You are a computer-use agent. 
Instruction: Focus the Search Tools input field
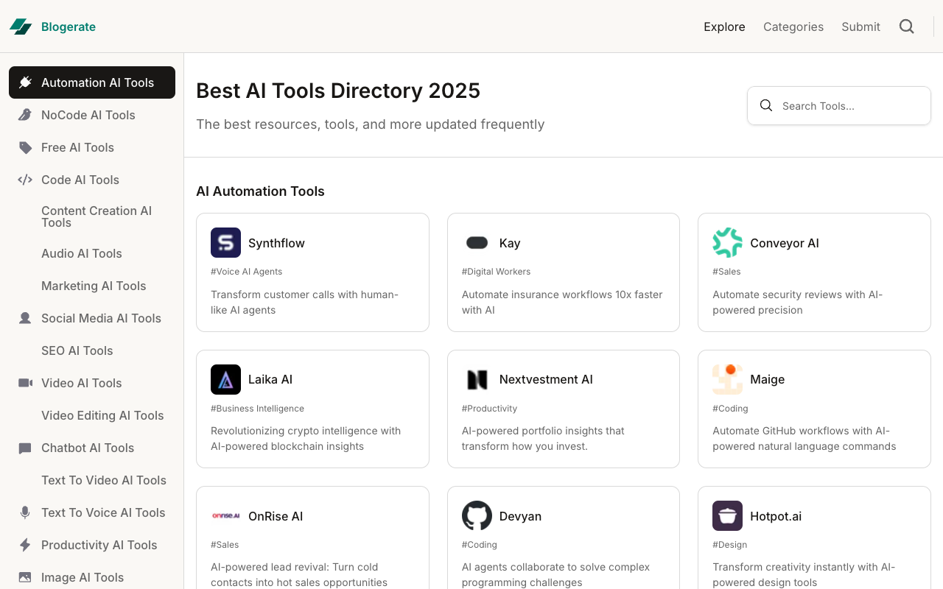(839, 106)
